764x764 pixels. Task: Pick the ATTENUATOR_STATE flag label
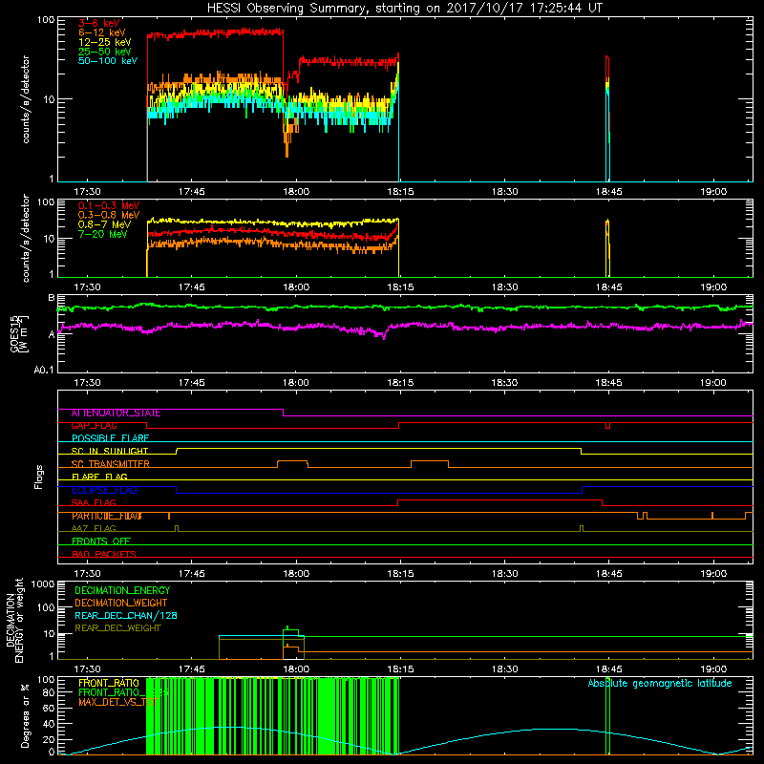(x=116, y=414)
